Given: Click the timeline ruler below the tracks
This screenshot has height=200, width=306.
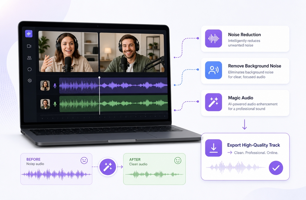Looking at the screenshot, I should [104, 117].
